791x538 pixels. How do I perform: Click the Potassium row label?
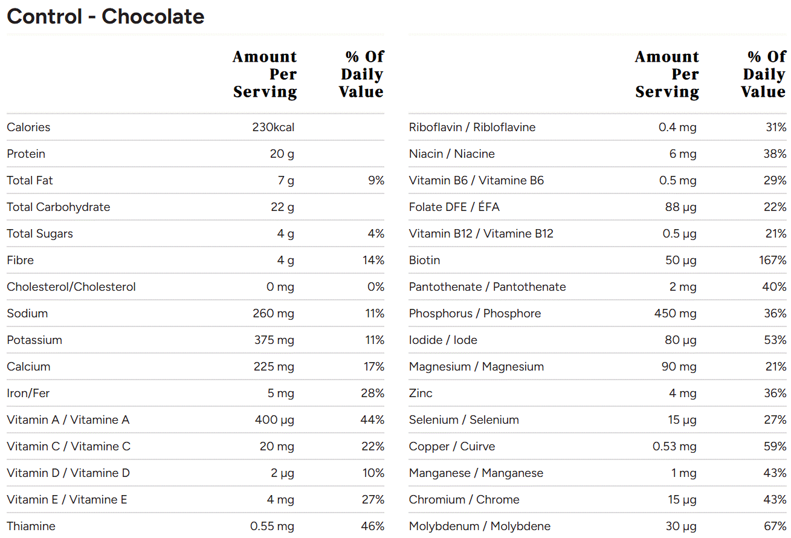(x=34, y=340)
